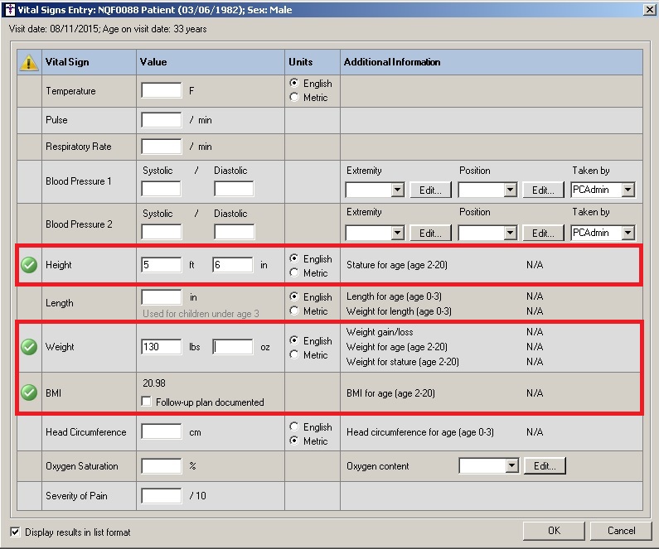
Task: Click the Pulse value input field
Action: click(x=162, y=120)
